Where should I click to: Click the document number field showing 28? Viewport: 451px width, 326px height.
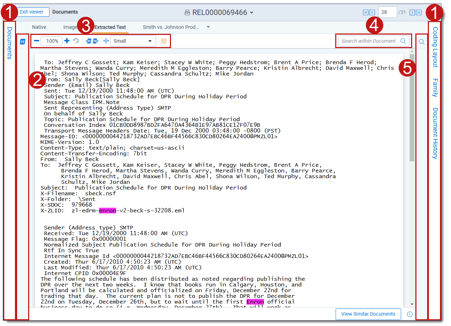coord(388,12)
